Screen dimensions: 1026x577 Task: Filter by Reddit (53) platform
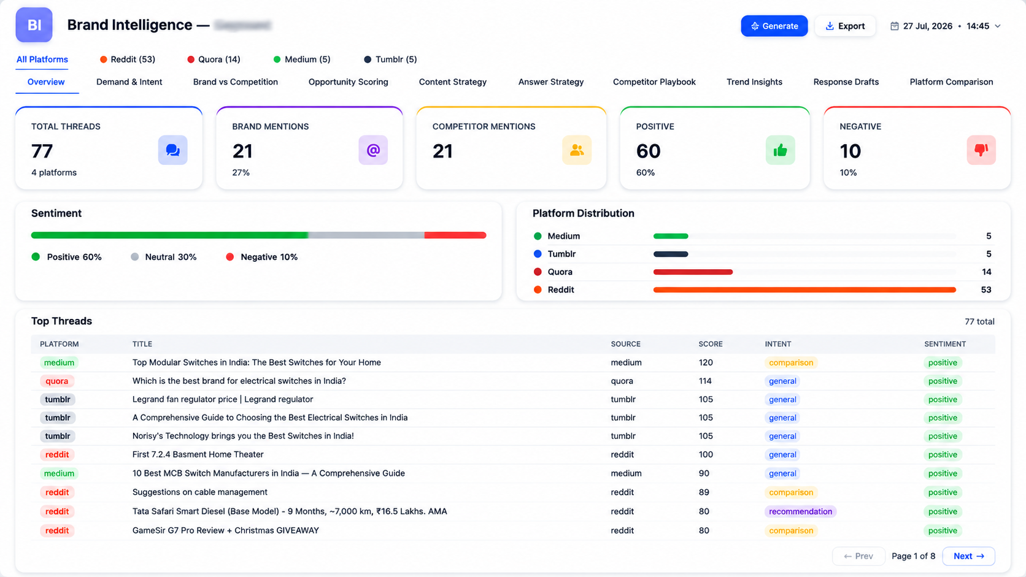[x=128, y=59]
